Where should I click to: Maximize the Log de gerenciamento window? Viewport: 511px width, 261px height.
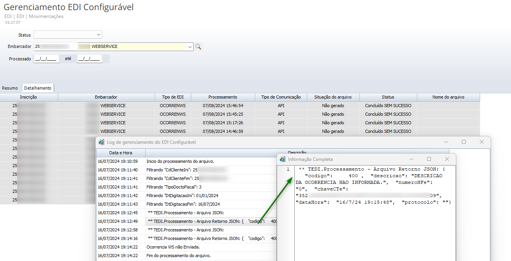(x=464, y=142)
